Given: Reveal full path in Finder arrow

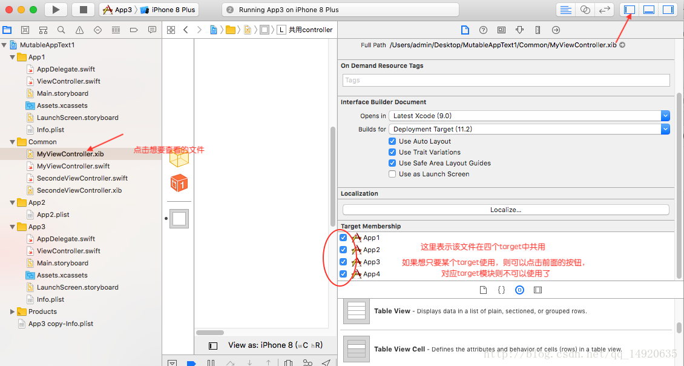Looking at the screenshot, I should (622, 45).
